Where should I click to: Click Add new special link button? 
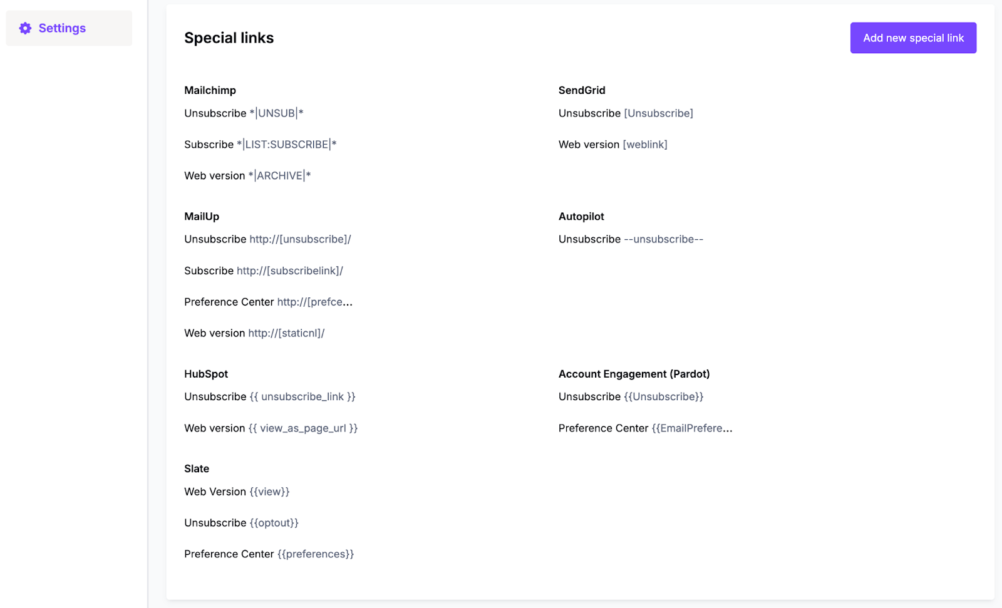point(913,38)
